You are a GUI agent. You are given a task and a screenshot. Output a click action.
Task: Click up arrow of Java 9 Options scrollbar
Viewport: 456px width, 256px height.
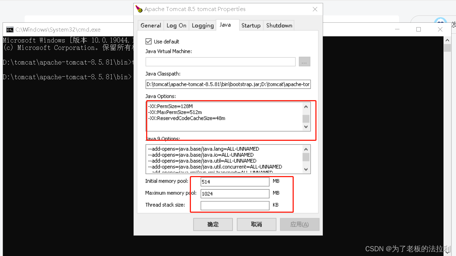coord(306,149)
